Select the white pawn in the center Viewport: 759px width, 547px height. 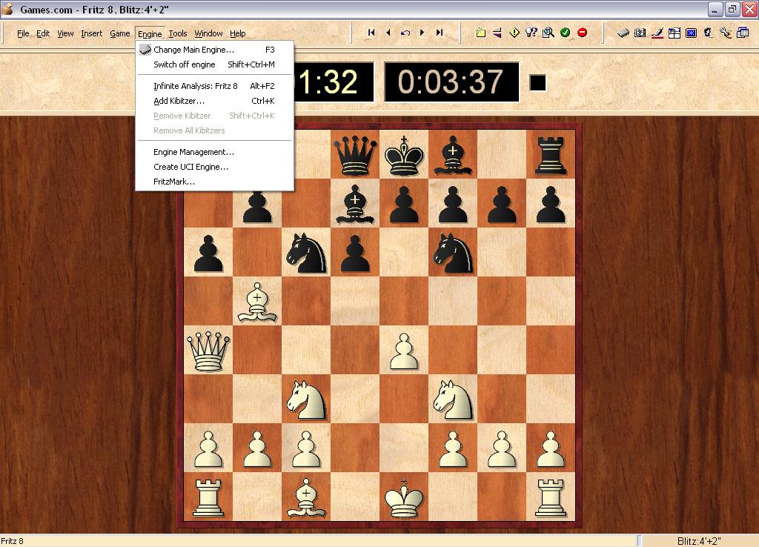click(404, 351)
